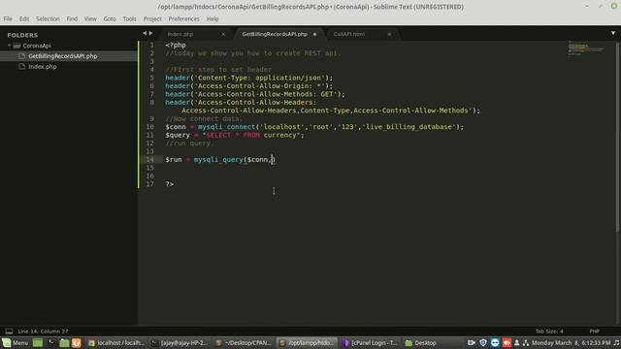The height and width of the screenshot is (349, 621).
Task: Open the Mint Menu button
Action: [16, 342]
